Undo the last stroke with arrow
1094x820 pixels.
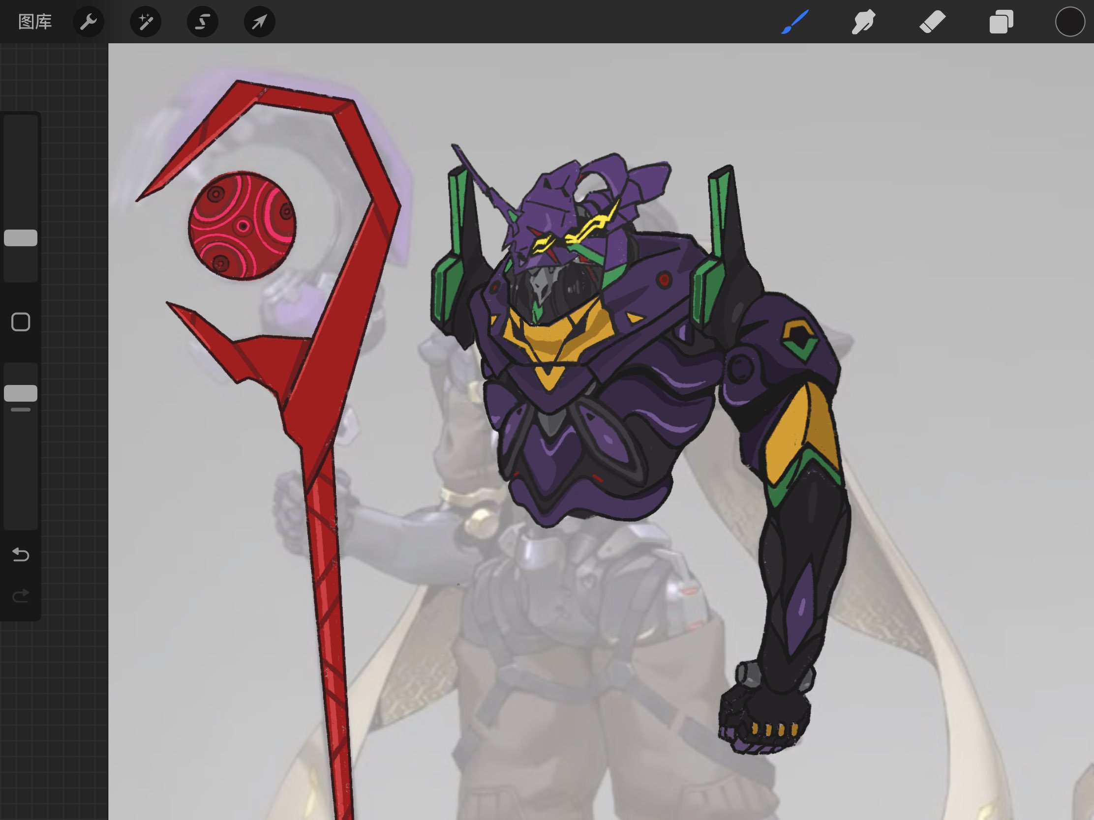[21, 555]
